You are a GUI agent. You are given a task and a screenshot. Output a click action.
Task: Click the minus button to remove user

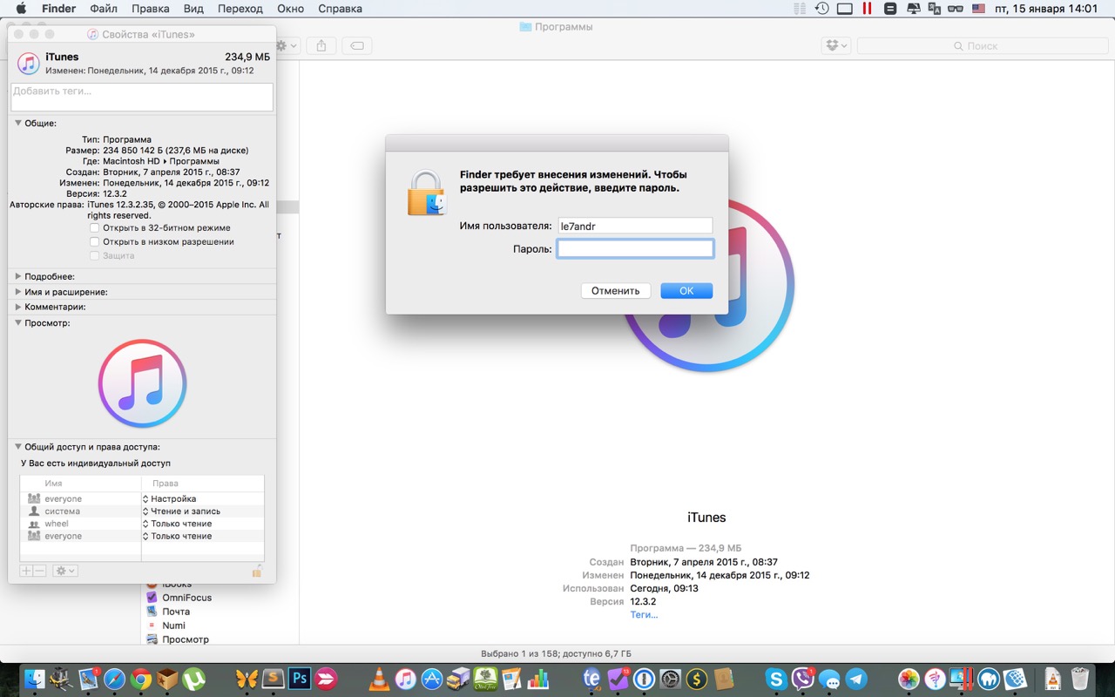tap(39, 571)
